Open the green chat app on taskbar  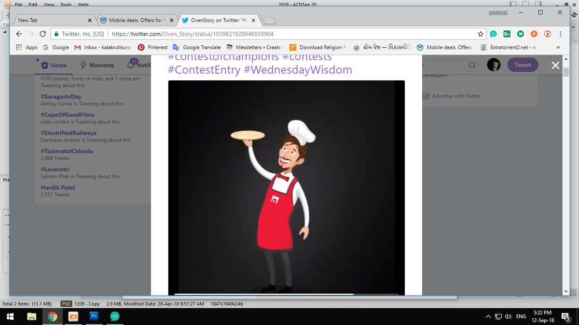115,316
